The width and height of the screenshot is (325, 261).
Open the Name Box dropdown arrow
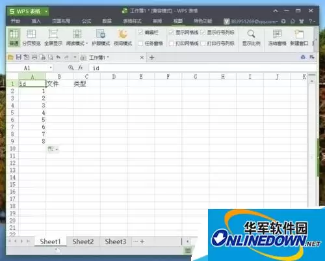(x=51, y=68)
